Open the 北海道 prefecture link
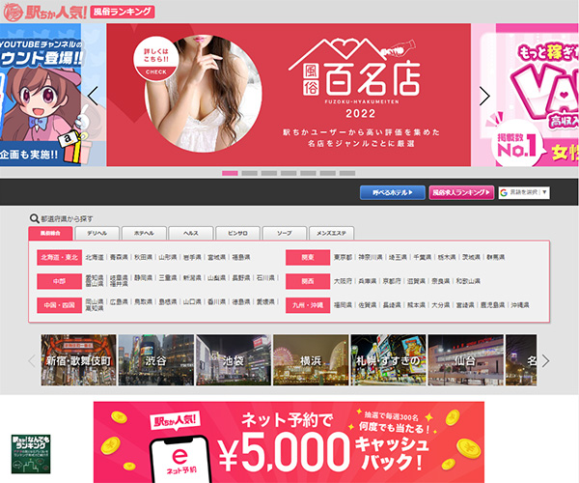579x483 pixels. 95,257
